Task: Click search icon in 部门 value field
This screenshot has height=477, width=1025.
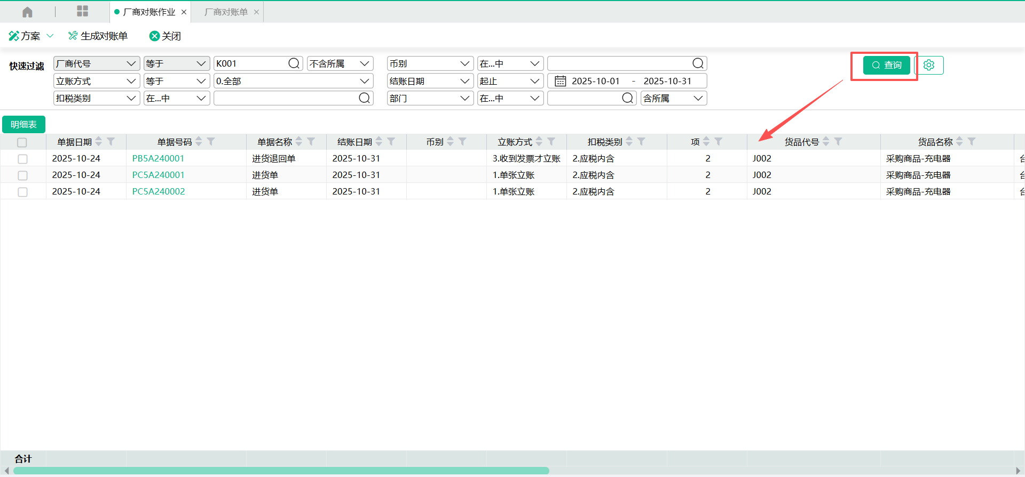Action: 627,98
